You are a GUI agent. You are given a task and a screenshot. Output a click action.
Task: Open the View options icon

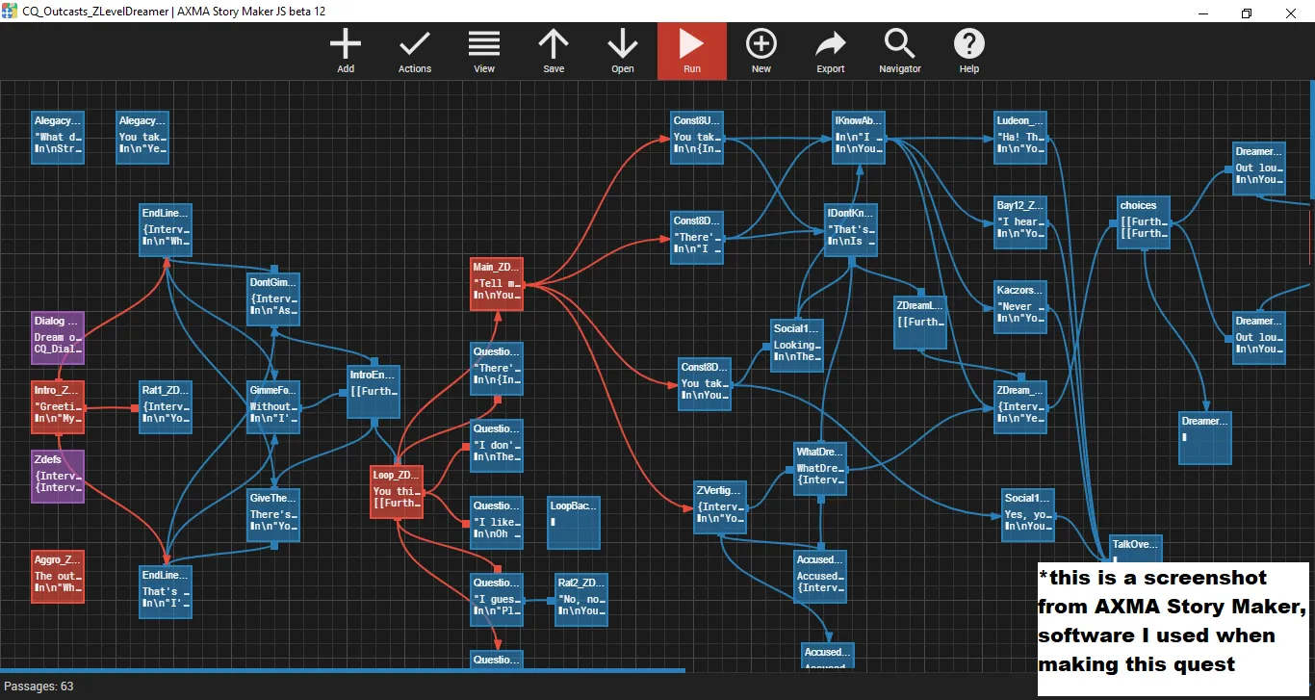pyautogui.click(x=484, y=51)
